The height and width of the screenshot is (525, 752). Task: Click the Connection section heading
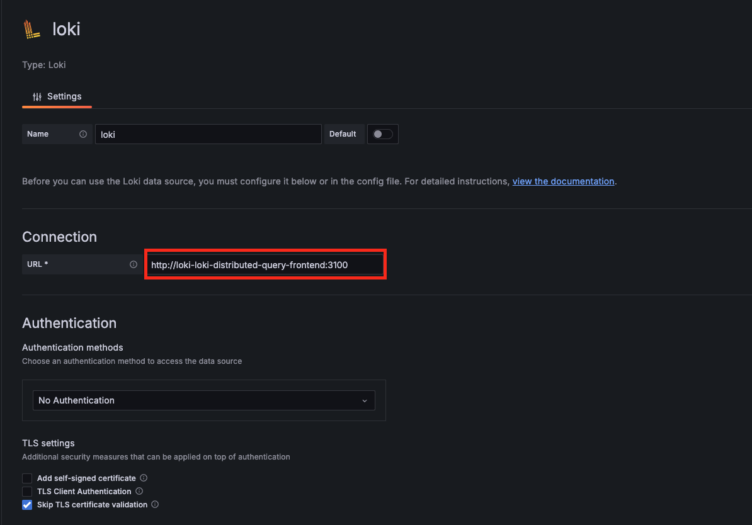pos(59,237)
